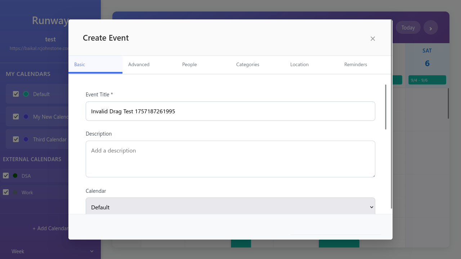Disable the Third Calendar checkbox
This screenshot has width=461, height=259.
click(x=16, y=139)
